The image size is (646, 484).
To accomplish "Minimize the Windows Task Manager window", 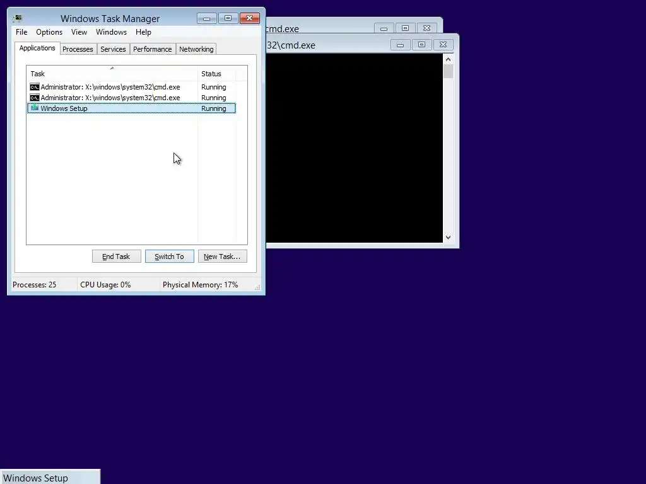I will tap(207, 18).
